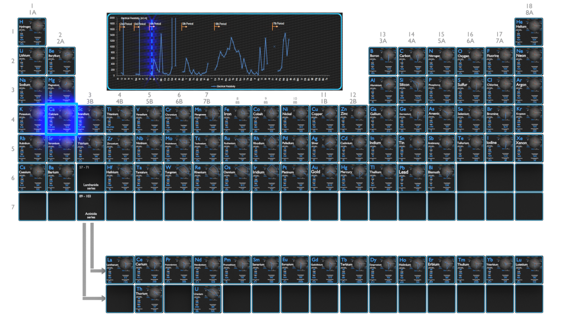The image size is (562, 316).
Task: Choose the Helium element tile
Action: coord(529,32)
